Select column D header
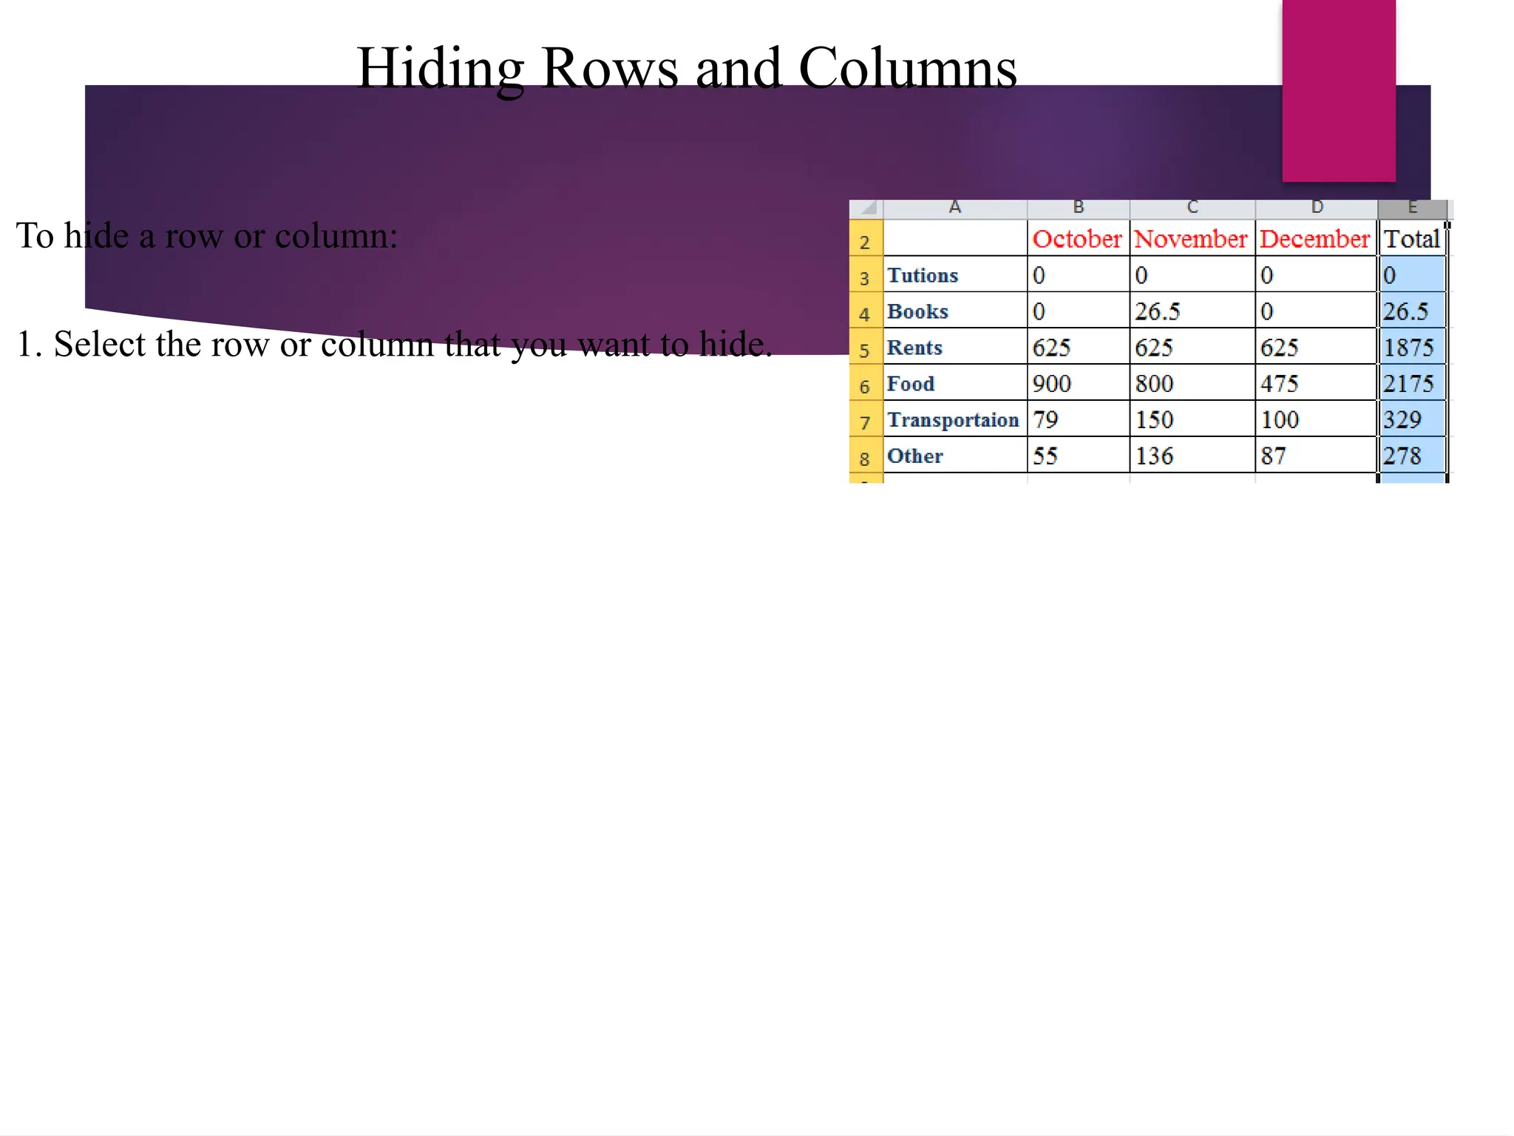The height and width of the screenshot is (1136, 1514). [1316, 208]
